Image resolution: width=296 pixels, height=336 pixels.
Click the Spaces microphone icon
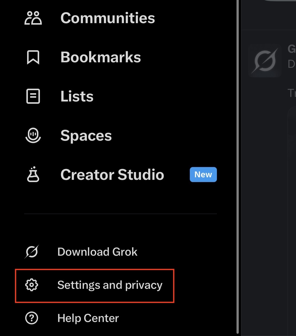pos(33,135)
